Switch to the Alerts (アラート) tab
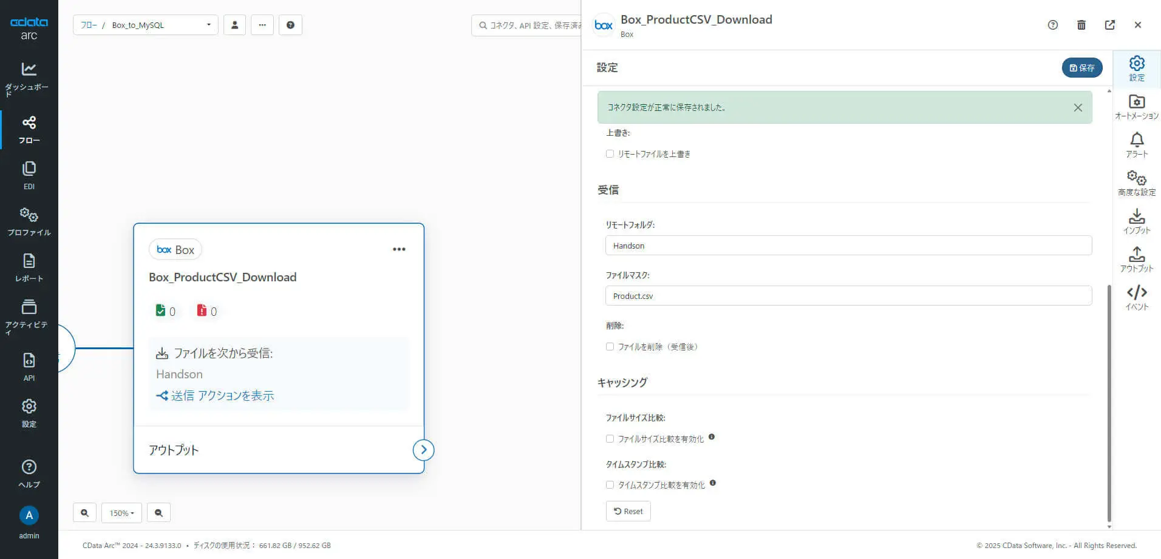 pos(1137,145)
